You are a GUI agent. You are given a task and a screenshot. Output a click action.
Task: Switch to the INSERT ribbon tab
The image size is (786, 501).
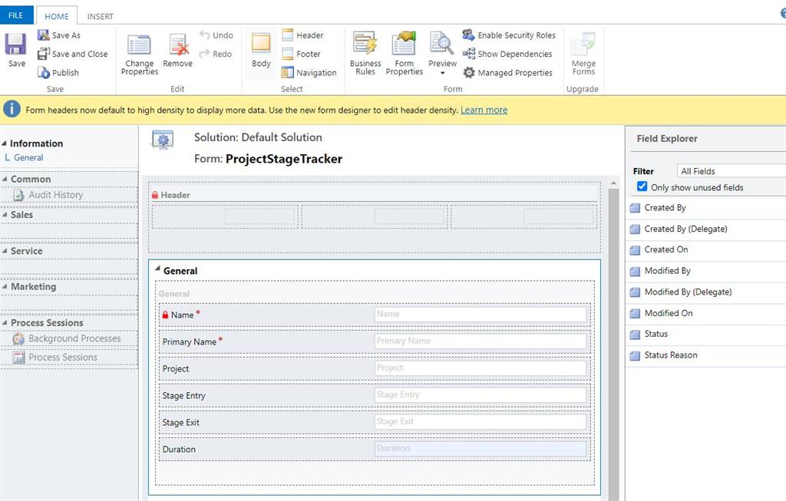pyautogui.click(x=101, y=16)
